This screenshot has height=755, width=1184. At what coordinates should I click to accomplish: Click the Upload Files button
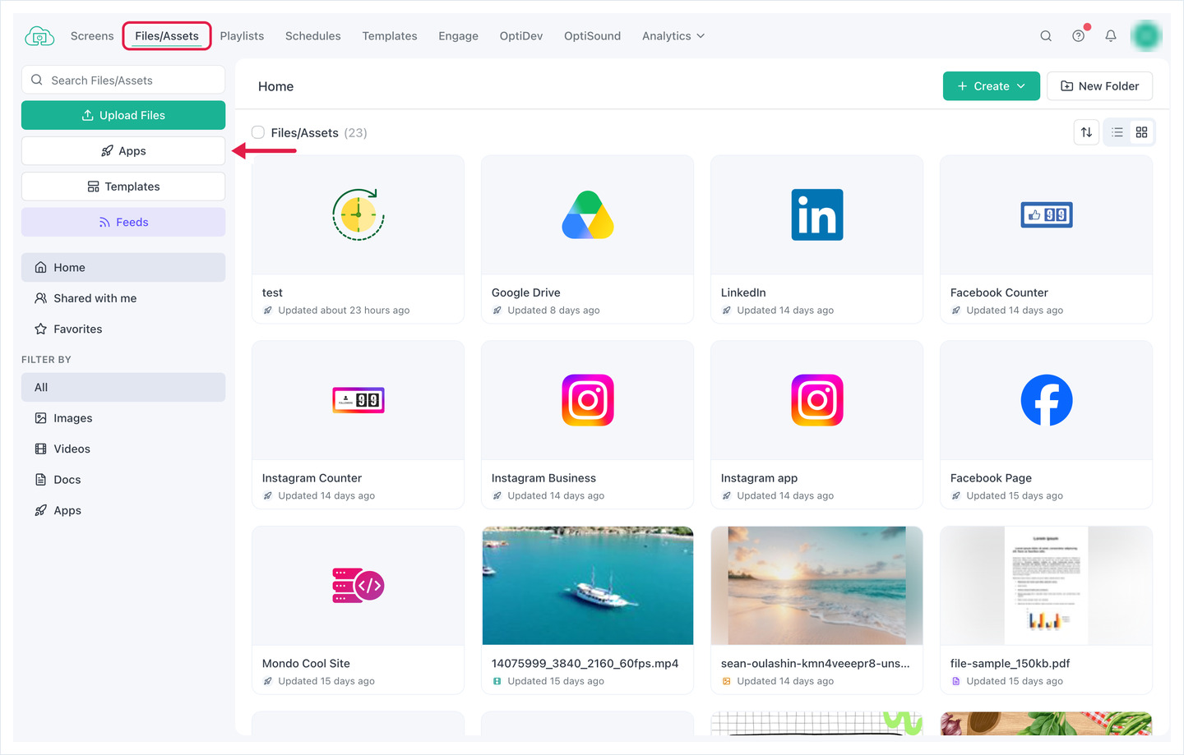[123, 115]
